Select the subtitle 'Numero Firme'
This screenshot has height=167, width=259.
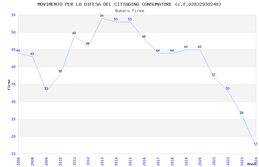[130, 11]
